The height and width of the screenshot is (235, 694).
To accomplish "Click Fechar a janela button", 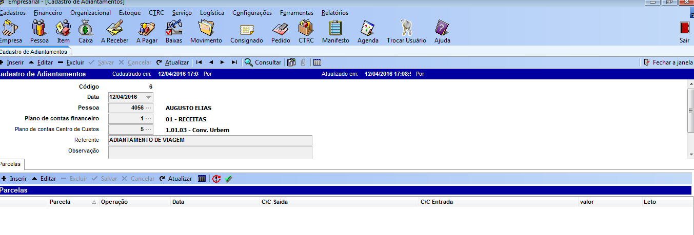I will coord(668,62).
